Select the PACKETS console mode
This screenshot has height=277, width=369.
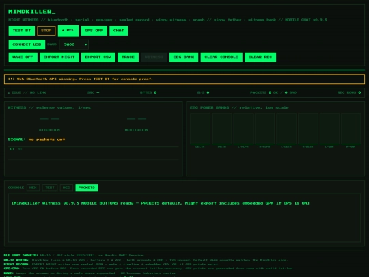(87, 187)
